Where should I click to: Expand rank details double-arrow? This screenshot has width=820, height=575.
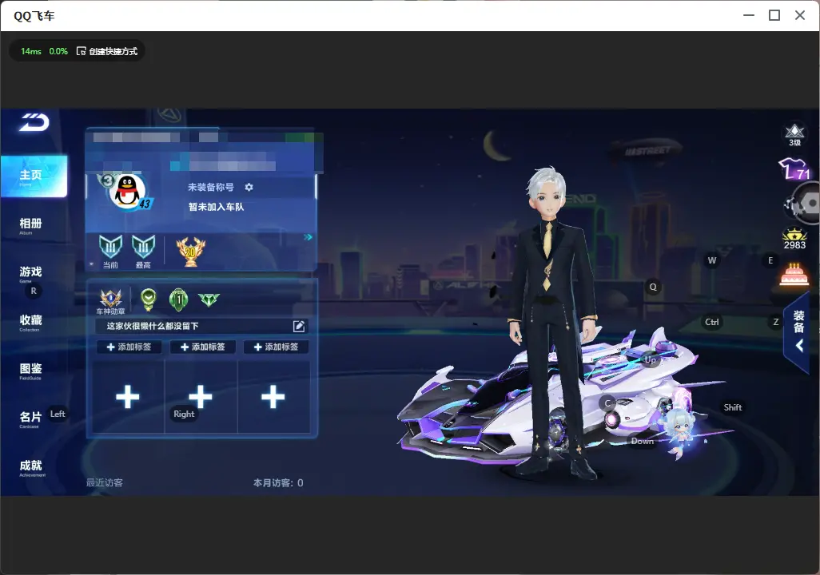tap(308, 237)
